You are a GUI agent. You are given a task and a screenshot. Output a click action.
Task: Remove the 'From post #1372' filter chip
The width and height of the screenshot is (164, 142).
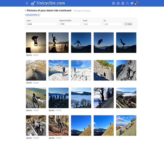tap(39, 15)
